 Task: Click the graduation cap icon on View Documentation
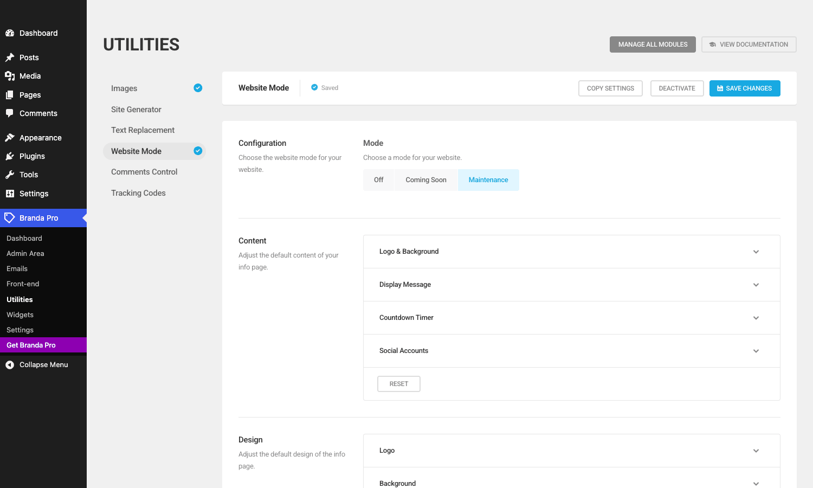tap(713, 44)
